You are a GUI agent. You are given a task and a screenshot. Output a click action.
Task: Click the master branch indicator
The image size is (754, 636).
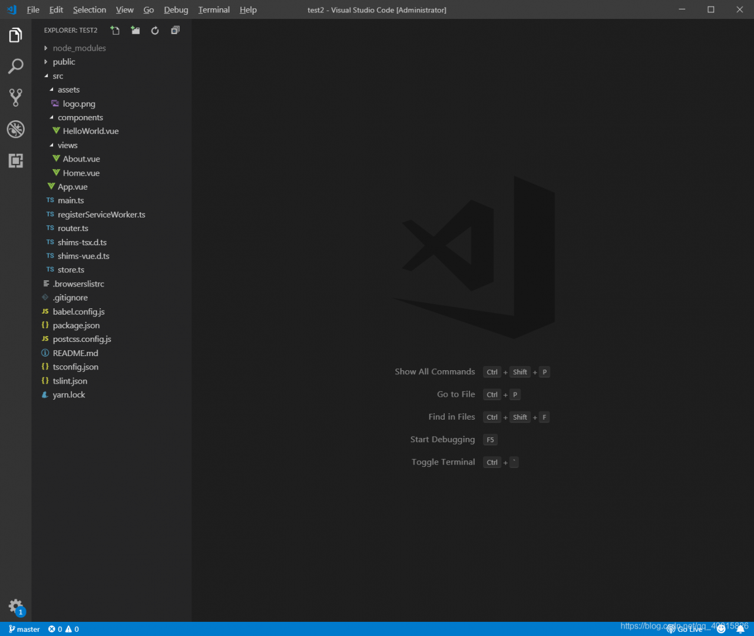[24, 629]
